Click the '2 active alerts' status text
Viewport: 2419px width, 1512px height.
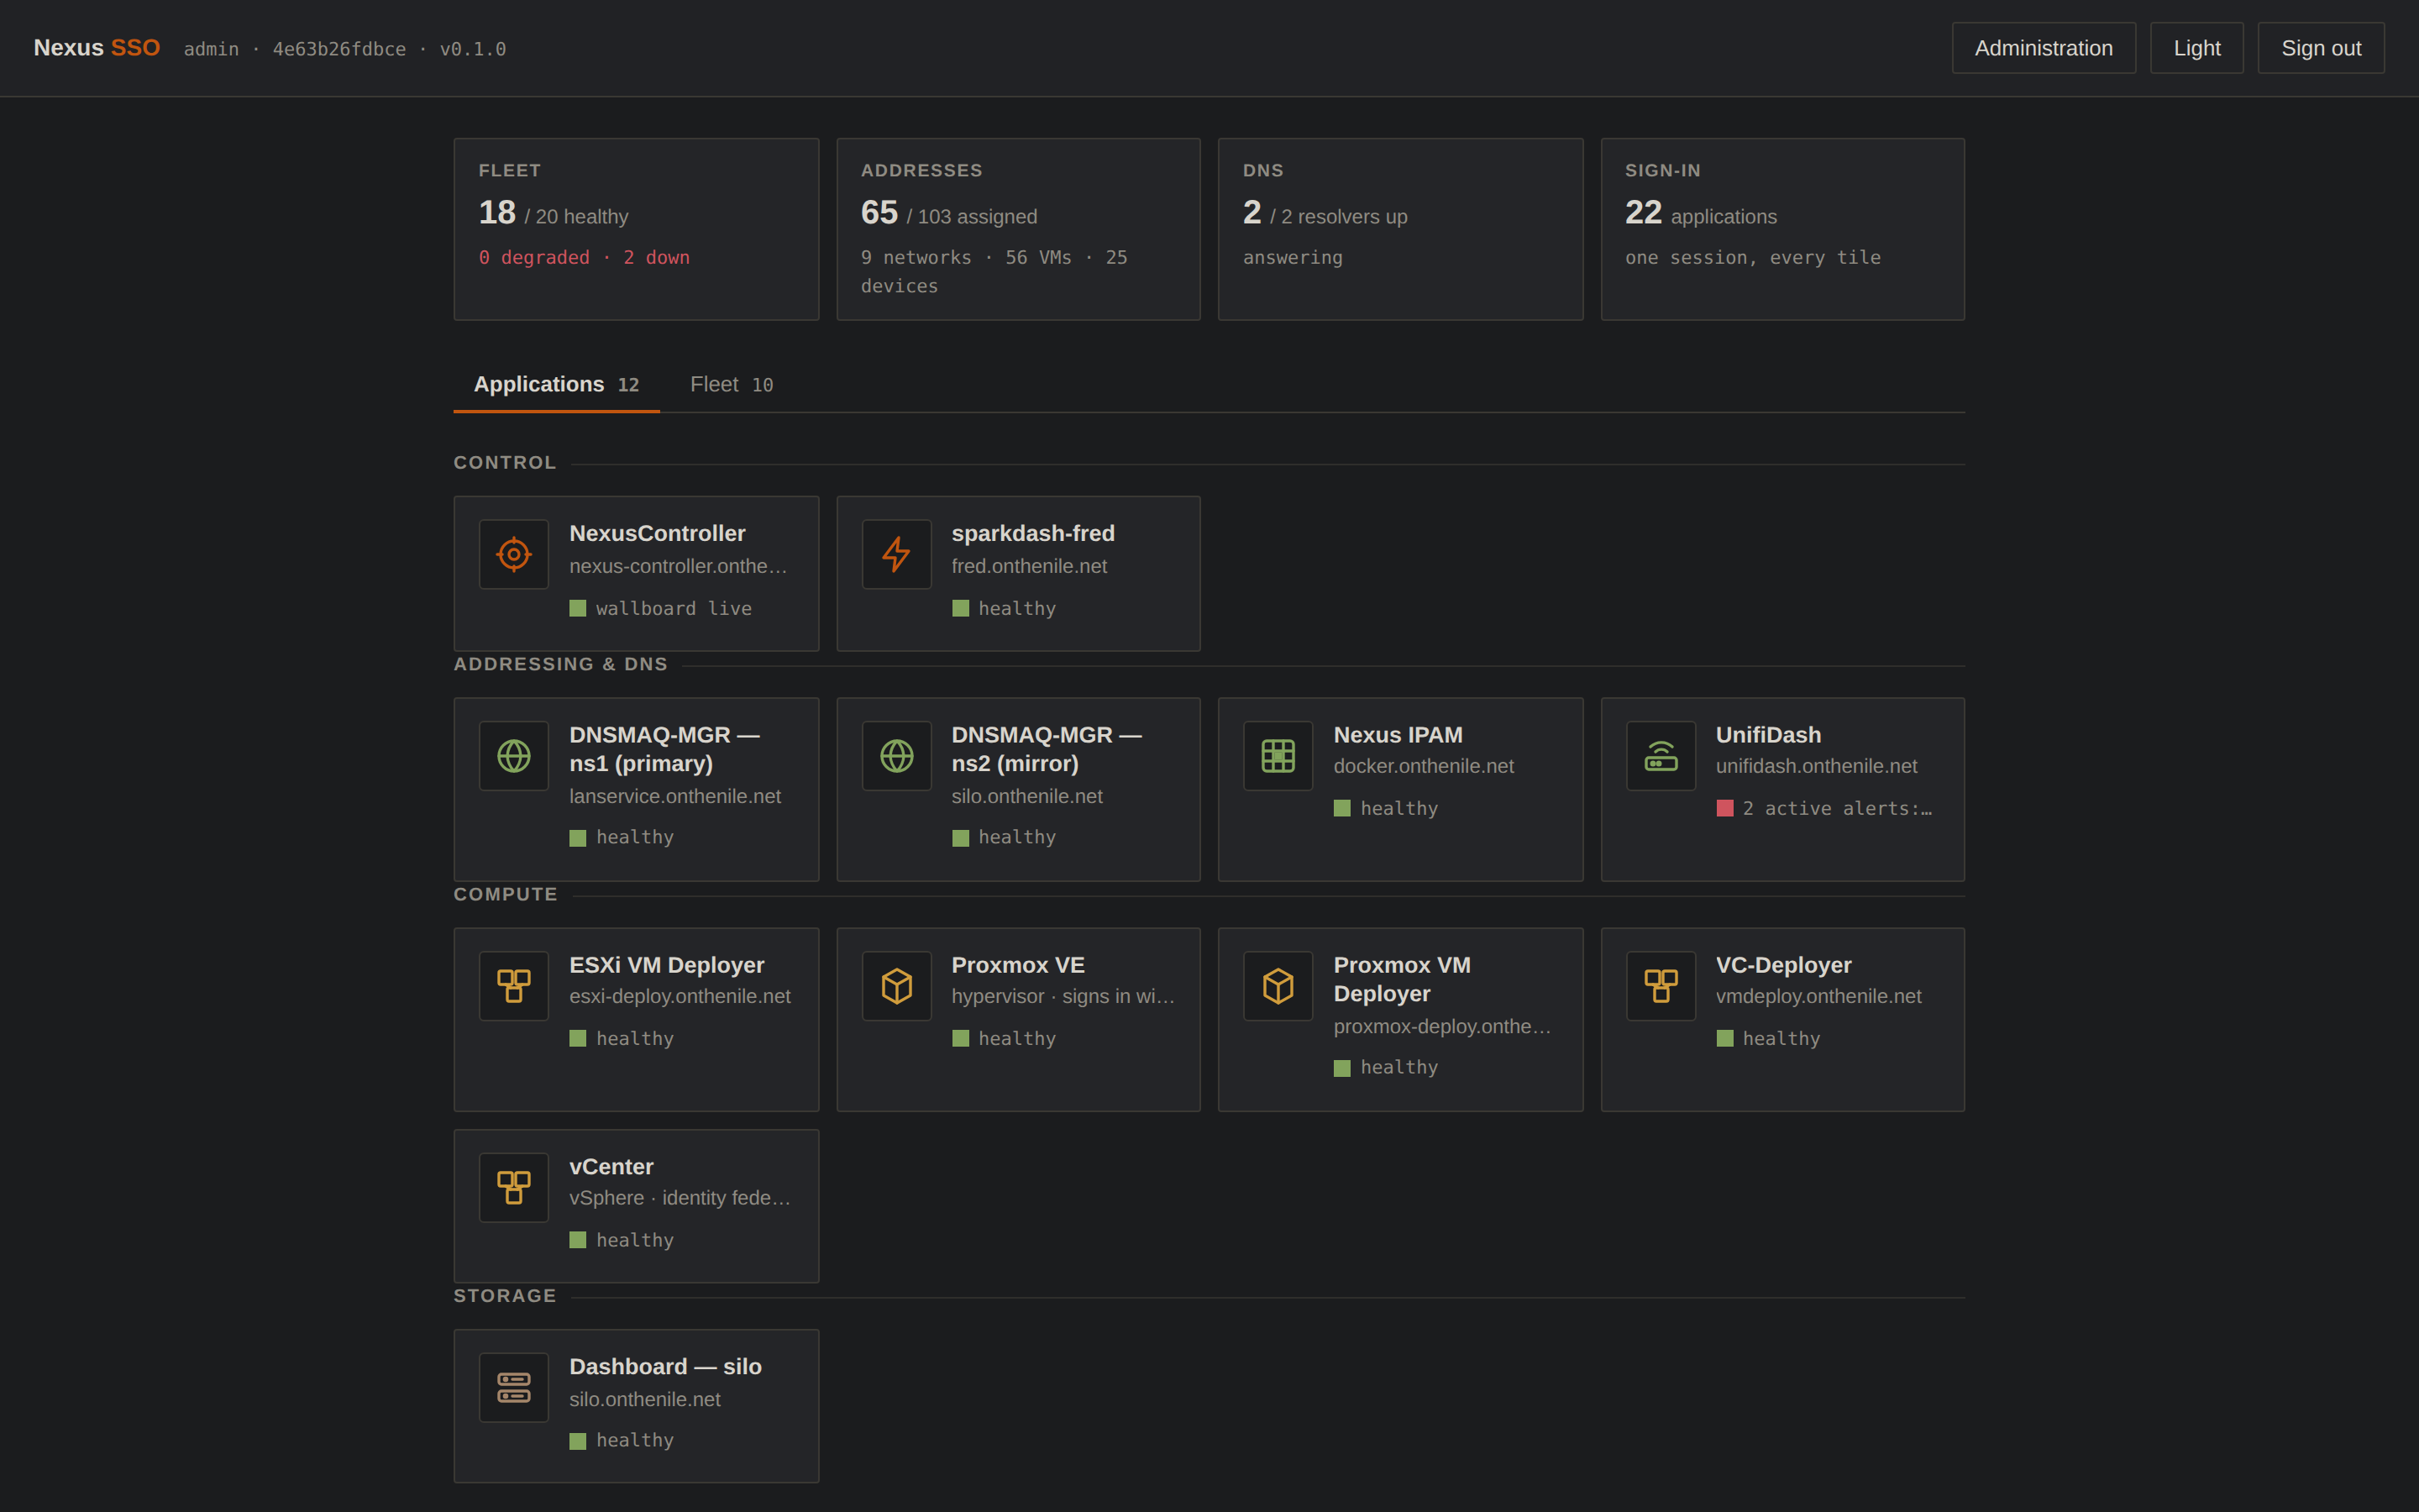coord(1837,808)
